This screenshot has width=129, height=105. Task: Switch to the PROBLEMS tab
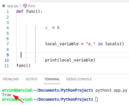(x=11, y=79)
